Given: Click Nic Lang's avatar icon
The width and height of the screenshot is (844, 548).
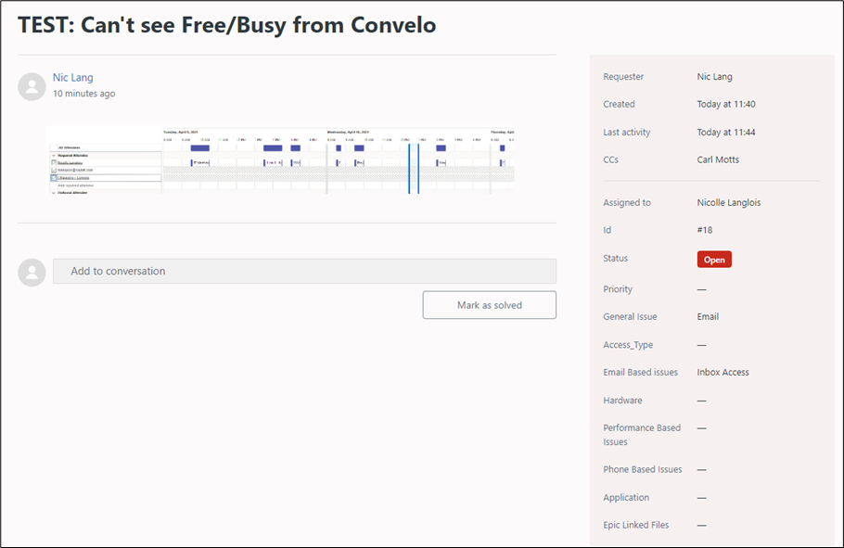Looking at the screenshot, I should coord(32,86).
